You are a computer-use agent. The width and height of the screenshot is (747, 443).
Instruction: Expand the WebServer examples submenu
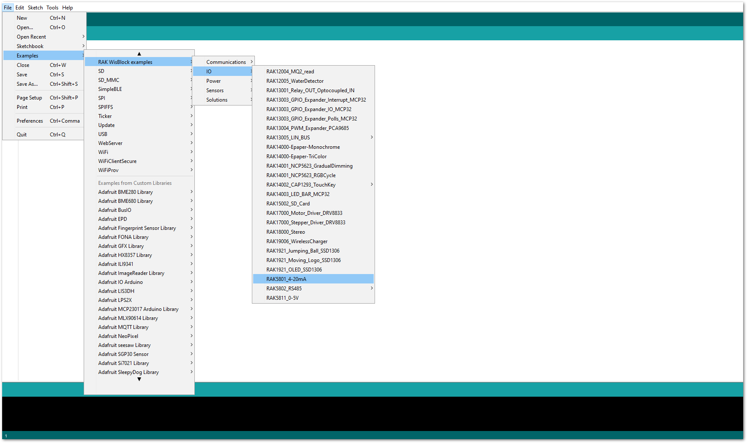(139, 143)
